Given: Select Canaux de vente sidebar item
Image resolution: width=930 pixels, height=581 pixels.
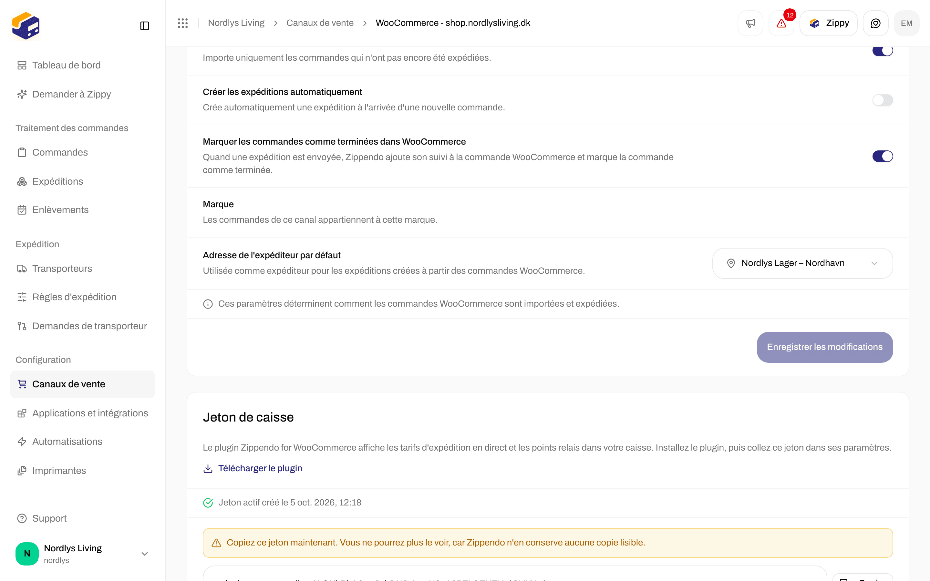Looking at the screenshot, I should click(x=83, y=384).
